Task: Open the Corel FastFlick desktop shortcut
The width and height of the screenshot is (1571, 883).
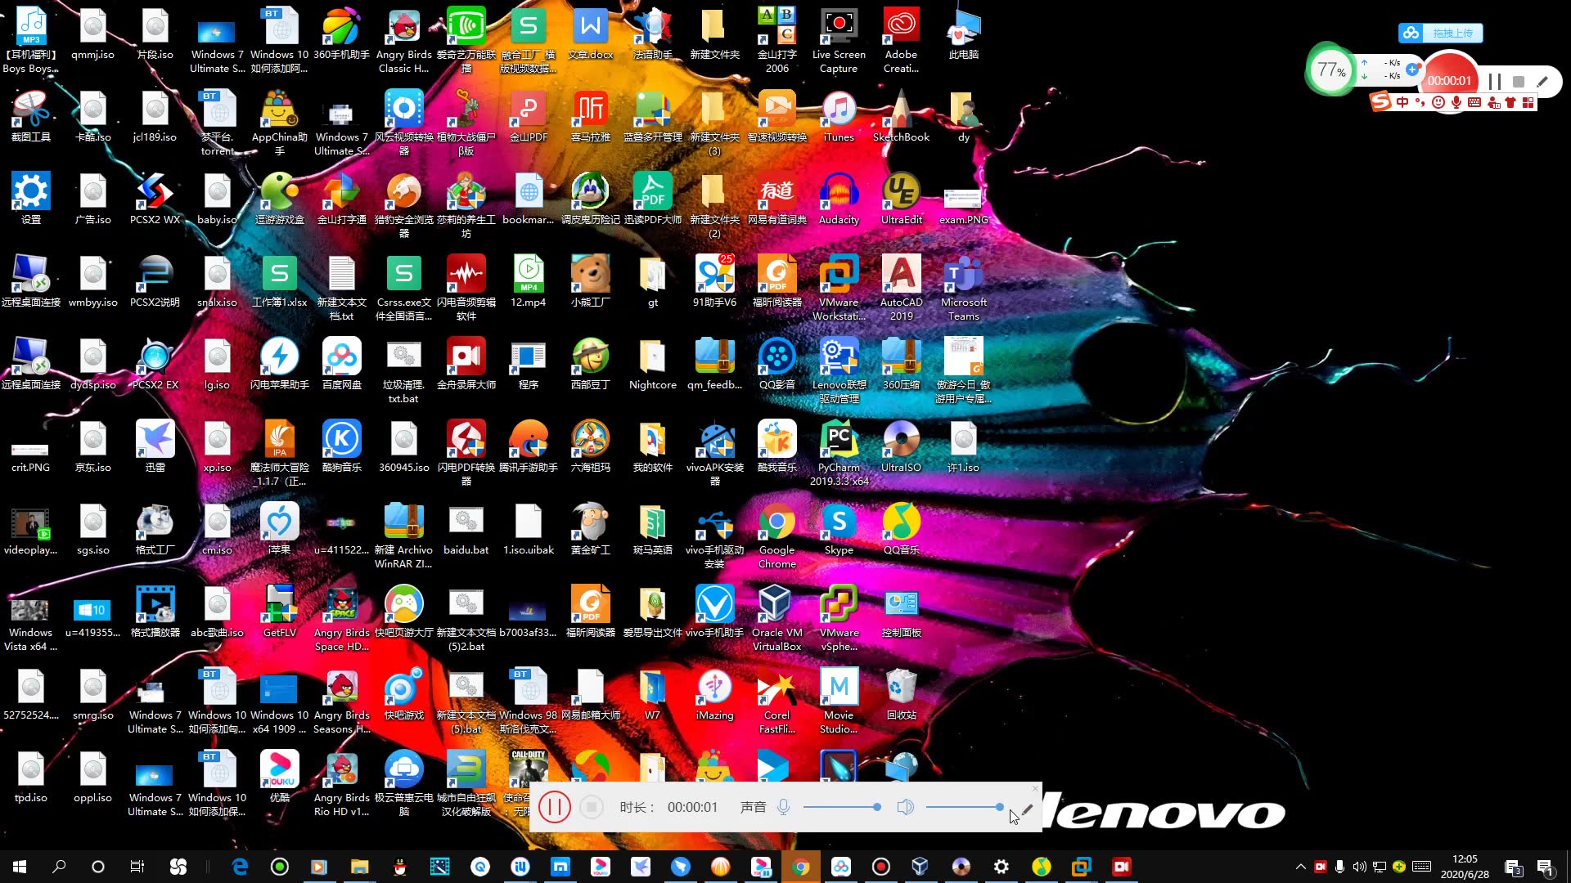Action: coord(776,701)
